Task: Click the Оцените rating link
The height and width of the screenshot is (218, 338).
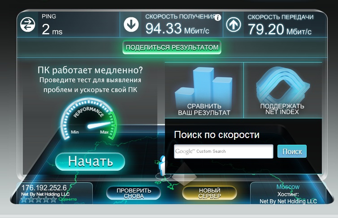Action: [x=68, y=199]
